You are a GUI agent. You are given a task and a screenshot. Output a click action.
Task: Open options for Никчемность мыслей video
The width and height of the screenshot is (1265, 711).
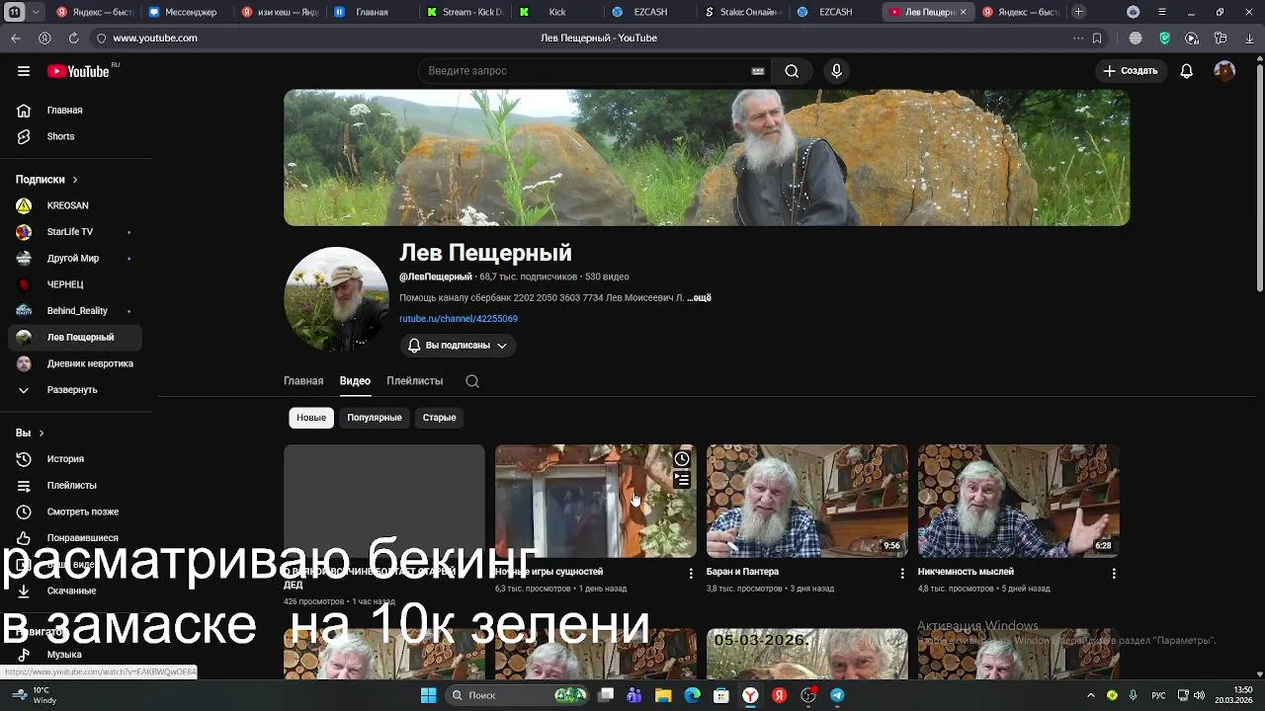[x=1114, y=573]
